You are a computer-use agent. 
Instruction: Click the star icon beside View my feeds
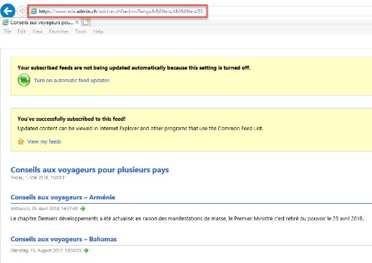(x=21, y=142)
